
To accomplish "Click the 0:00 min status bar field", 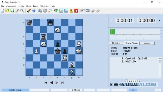I will tap(76, 90).
